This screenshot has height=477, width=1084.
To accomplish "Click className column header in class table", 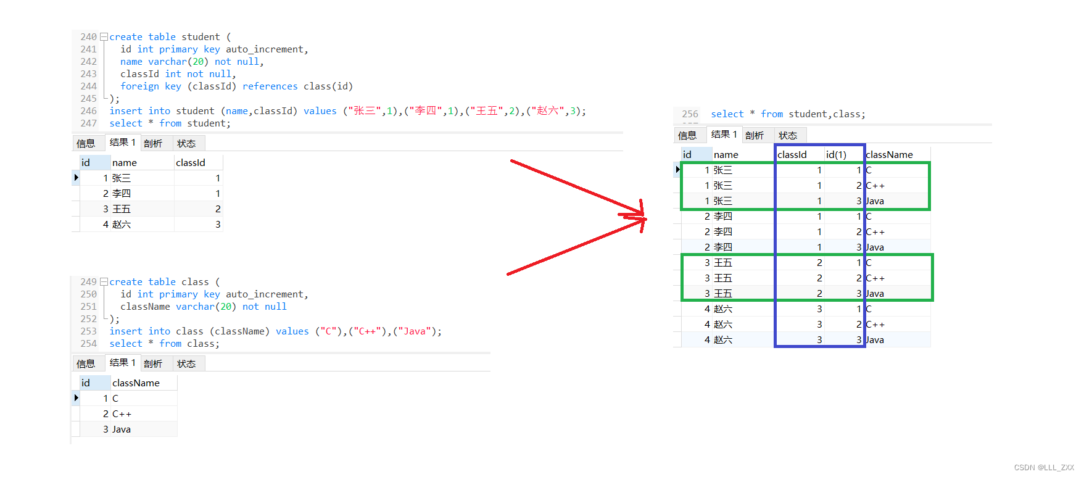I will [144, 383].
